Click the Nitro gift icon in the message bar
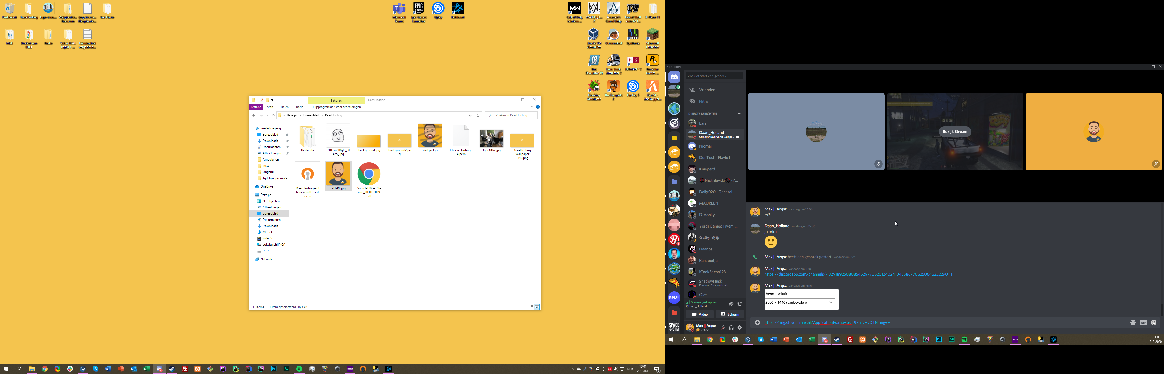Viewport: 1164px width, 374px height. [x=1133, y=323]
